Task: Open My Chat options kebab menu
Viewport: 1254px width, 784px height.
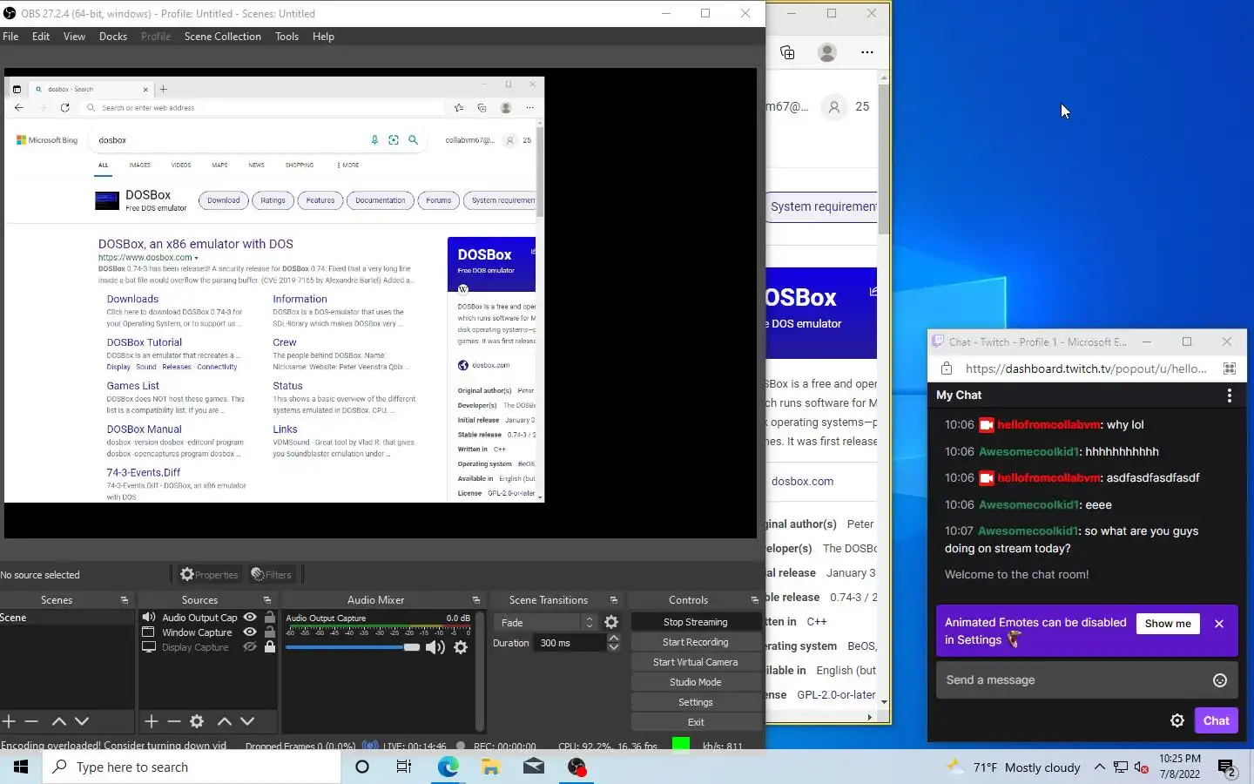Action: coord(1229,395)
